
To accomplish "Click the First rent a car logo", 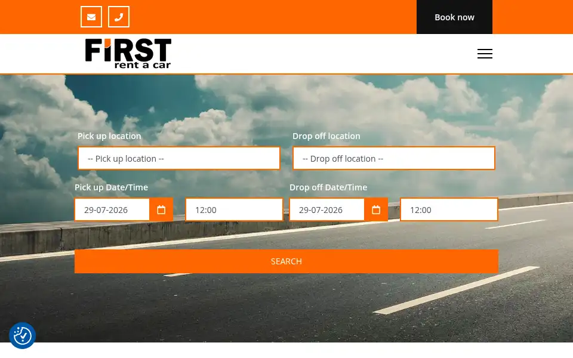I will (128, 54).
